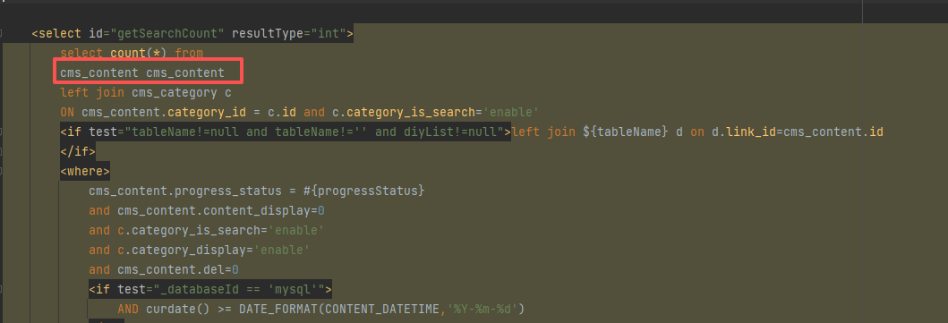Click the '%Y-%m-%d' format string

point(482,309)
